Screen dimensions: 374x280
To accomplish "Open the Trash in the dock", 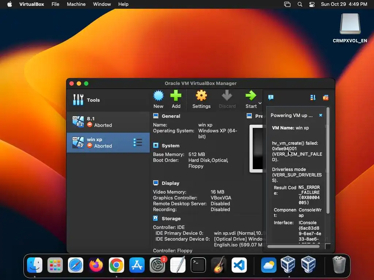I will point(339,265).
